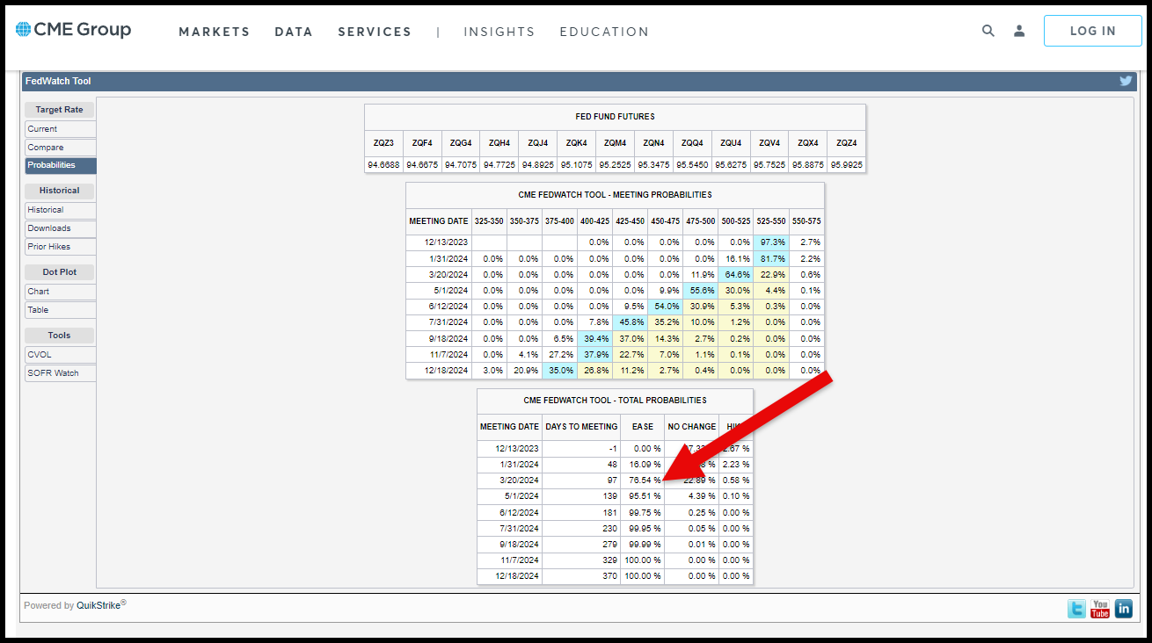Click the 64.6% cell for 3/20/2024
The image size is (1152, 643).
pyautogui.click(x=736, y=274)
